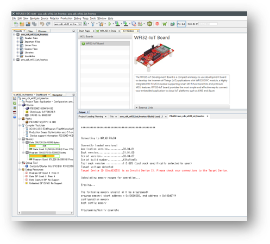Image resolution: width=270 pixels, height=244 pixels.
Task: Switch to the Navigator tab
Action: (x=57, y=95)
